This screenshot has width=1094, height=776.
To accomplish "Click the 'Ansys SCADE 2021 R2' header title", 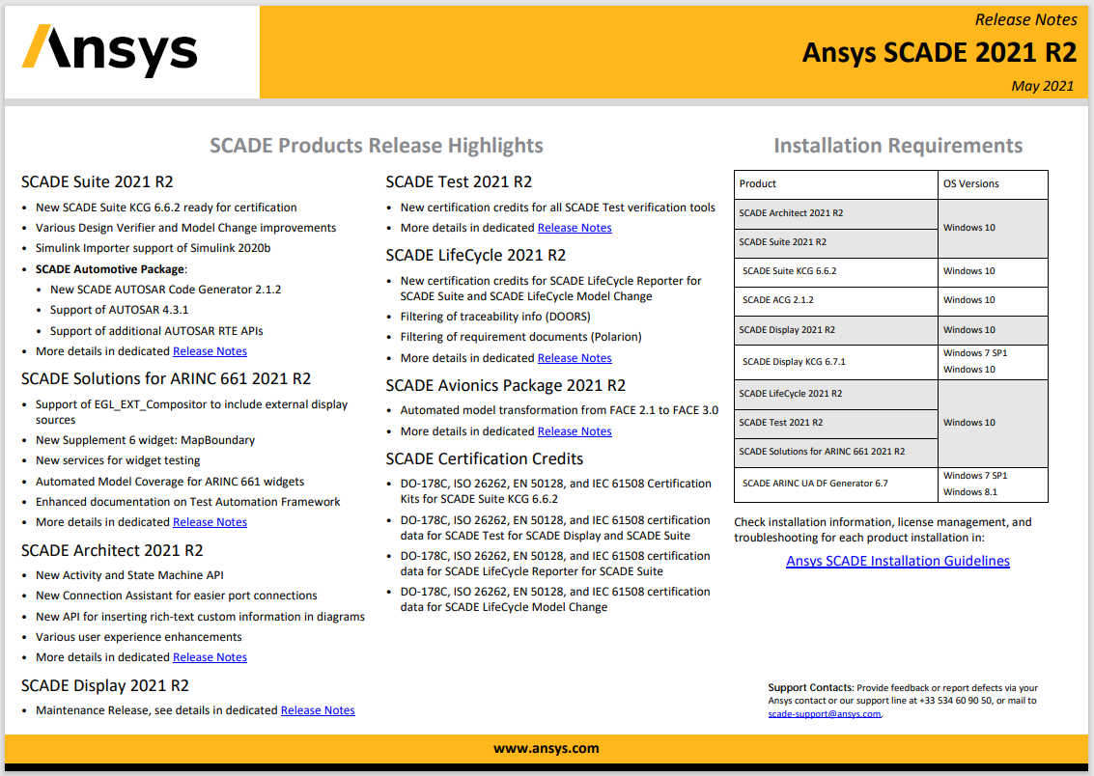I will (940, 53).
